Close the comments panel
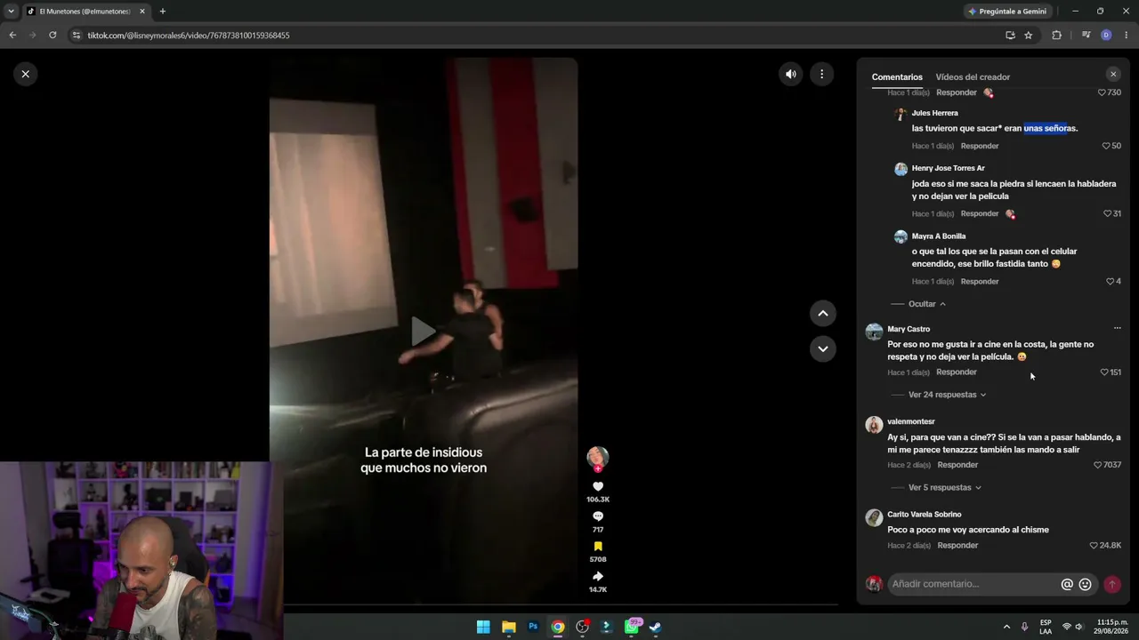Screen dimensions: 1139x640 (x=1113, y=75)
